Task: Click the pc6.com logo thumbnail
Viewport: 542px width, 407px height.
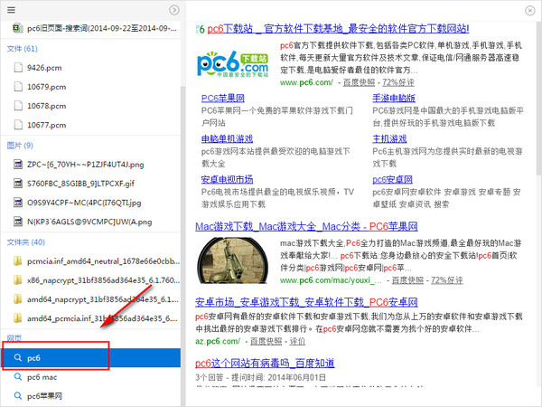Action: pyautogui.click(x=233, y=64)
